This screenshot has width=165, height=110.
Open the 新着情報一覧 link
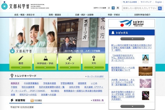(98, 100)
